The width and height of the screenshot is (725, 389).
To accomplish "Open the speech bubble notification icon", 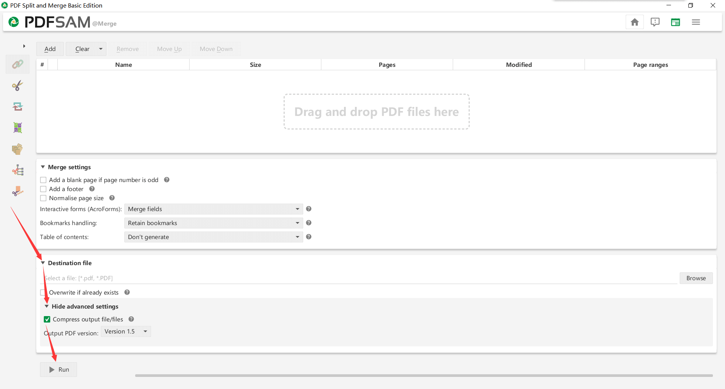I will (x=655, y=22).
